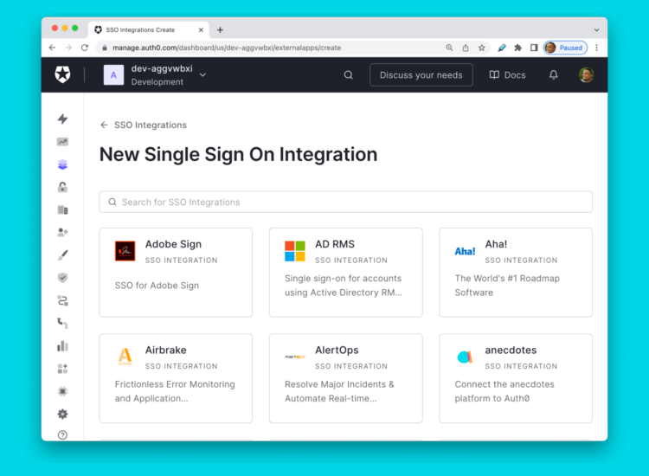Viewport: 649px width, 476px height.
Task: Open the Marketplace grid-plus icon
Action: (62, 369)
